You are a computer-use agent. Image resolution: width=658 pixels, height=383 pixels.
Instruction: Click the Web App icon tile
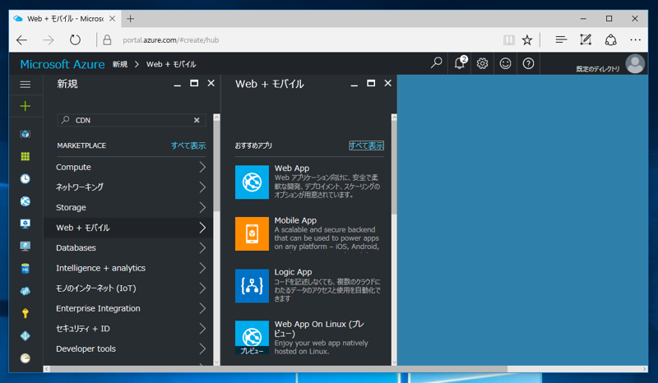tap(252, 182)
